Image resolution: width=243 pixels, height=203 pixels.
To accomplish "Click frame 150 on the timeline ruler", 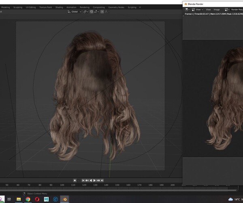I will point(117,185).
